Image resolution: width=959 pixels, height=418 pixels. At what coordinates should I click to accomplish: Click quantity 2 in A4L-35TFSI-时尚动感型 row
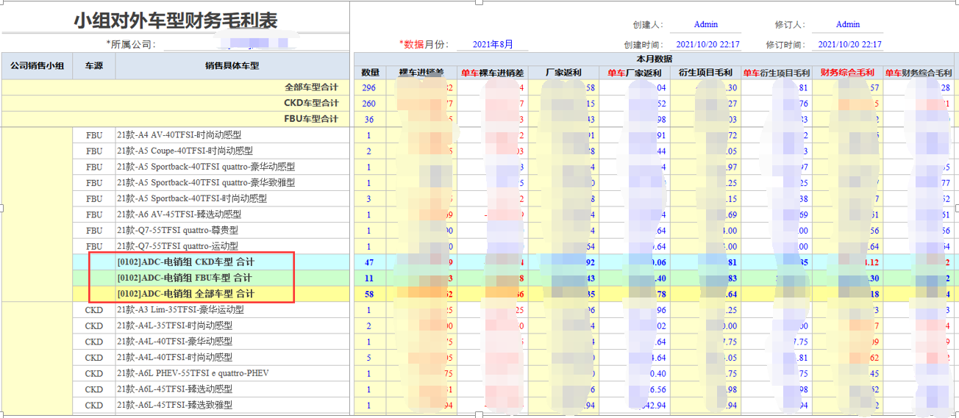point(371,325)
